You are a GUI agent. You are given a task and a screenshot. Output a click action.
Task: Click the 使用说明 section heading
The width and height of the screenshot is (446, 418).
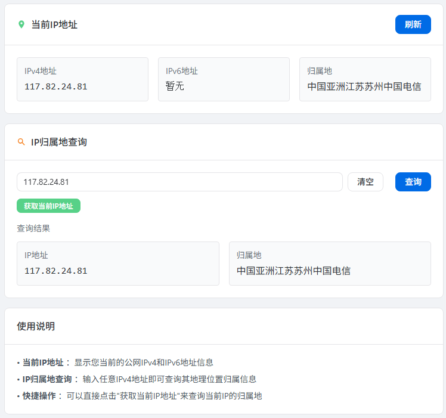(36, 326)
